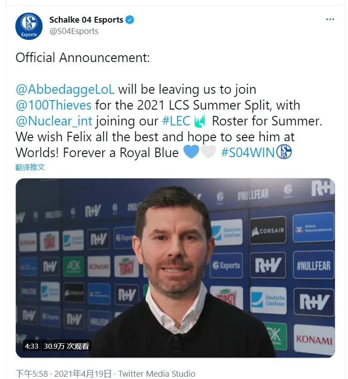The height and width of the screenshot is (379, 348).
Task: Open the #S04WIN hashtag
Action: pyautogui.click(x=248, y=153)
